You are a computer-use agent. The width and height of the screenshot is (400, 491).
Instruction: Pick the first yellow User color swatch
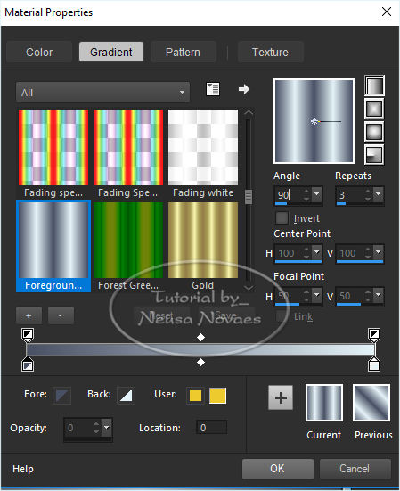tap(195, 396)
